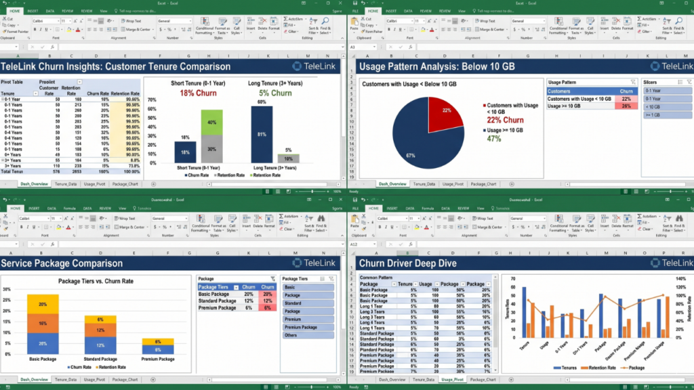Screen dimensions: 694x390
Task: Open the Tenure column filter in the Churn Driver table
Action: (x=415, y=284)
